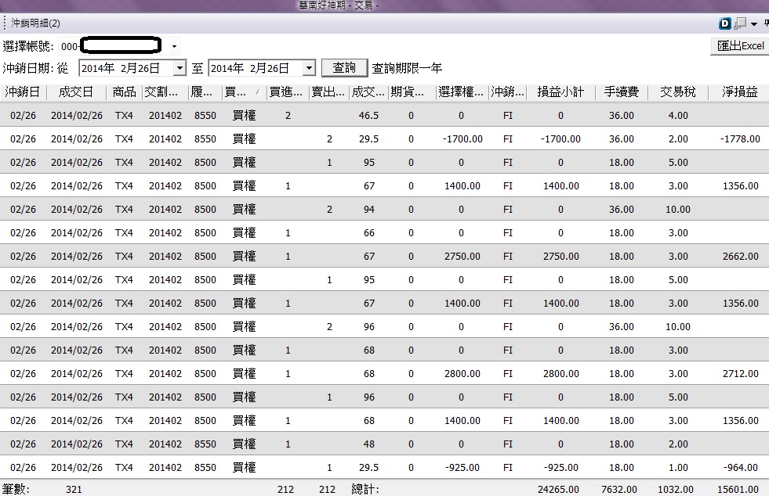Click the end date field after 至
Screen dimensions: 769x496
coord(256,68)
